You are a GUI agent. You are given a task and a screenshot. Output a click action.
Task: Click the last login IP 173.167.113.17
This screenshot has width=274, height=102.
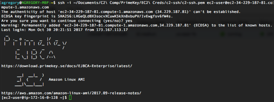[x=112, y=30]
